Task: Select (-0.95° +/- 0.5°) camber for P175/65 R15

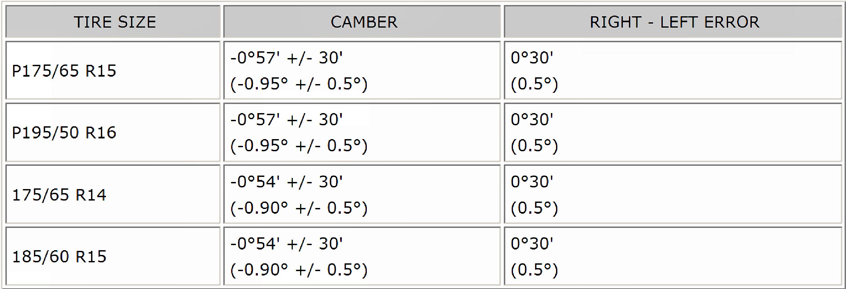Action: (298, 84)
